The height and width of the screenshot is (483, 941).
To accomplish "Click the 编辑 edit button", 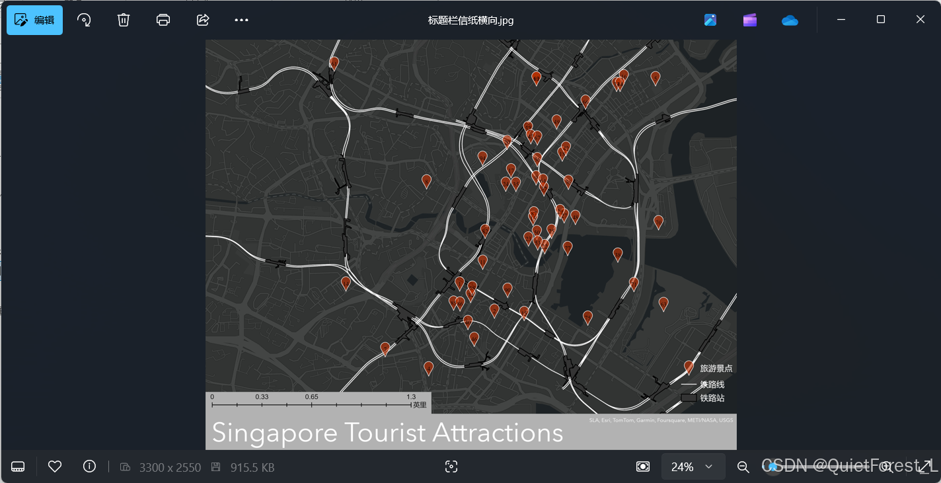I will click(34, 20).
